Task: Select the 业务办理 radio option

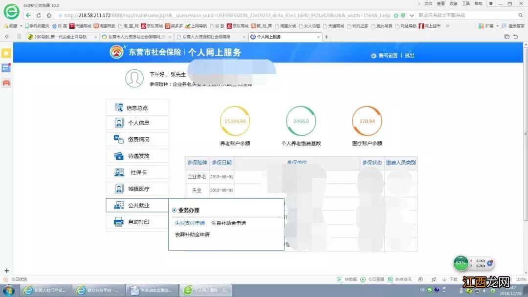Action: pyautogui.click(x=174, y=210)
